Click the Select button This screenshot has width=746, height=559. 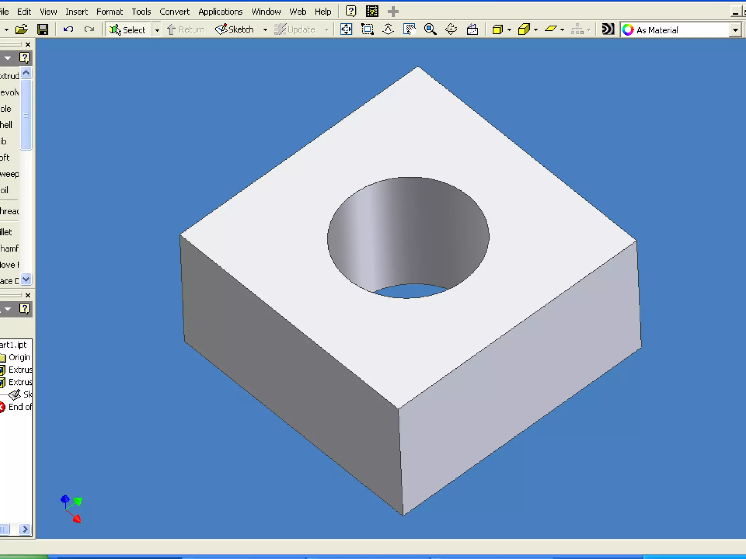coord(128,30)
